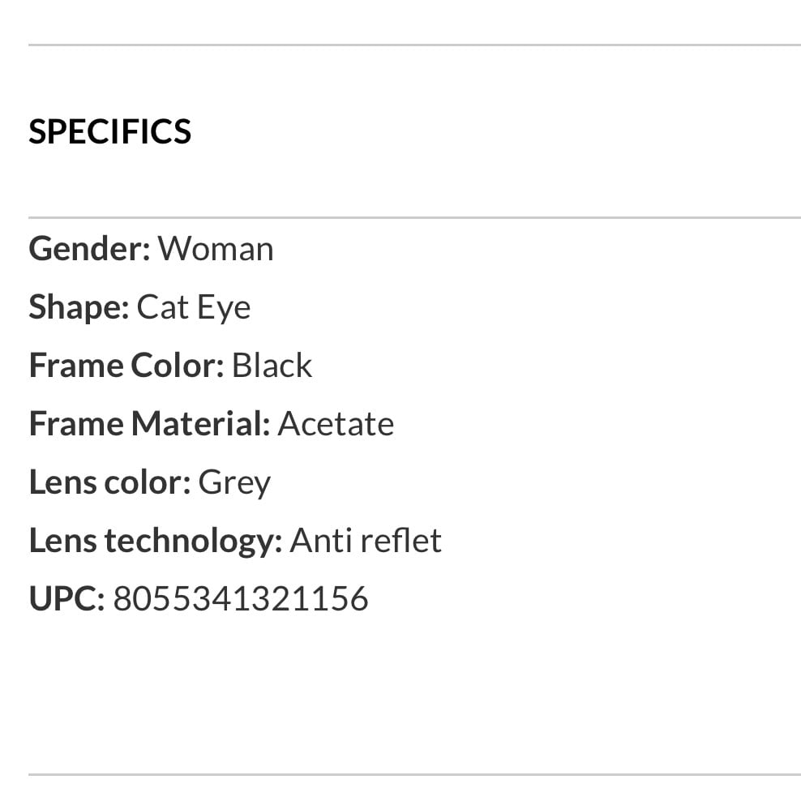This screenshot has width=801, height=801.
Task: Click the SPECIFICS section heading
Action: (x=109, y=132)
